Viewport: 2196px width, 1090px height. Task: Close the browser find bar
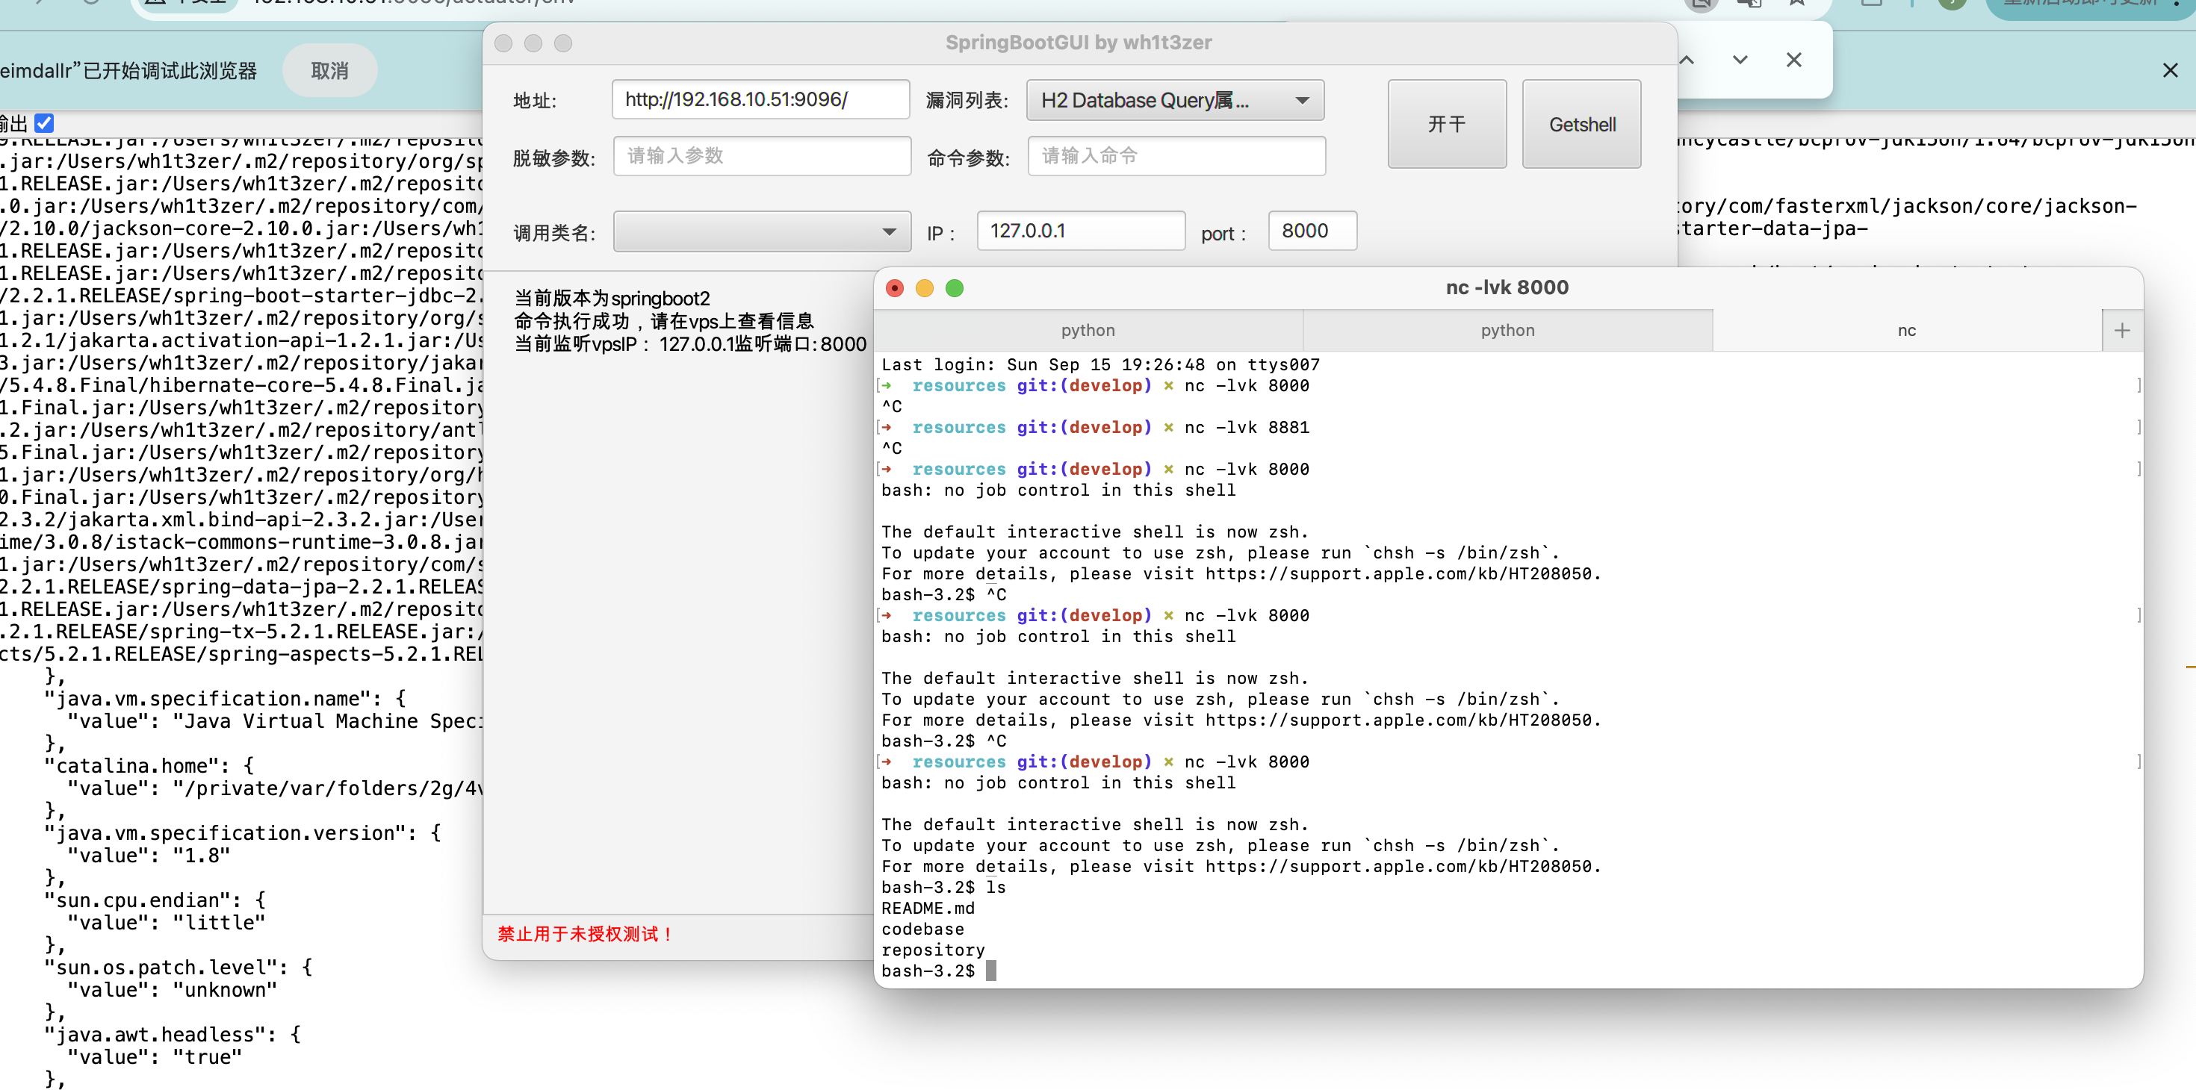pos(1793,60)
